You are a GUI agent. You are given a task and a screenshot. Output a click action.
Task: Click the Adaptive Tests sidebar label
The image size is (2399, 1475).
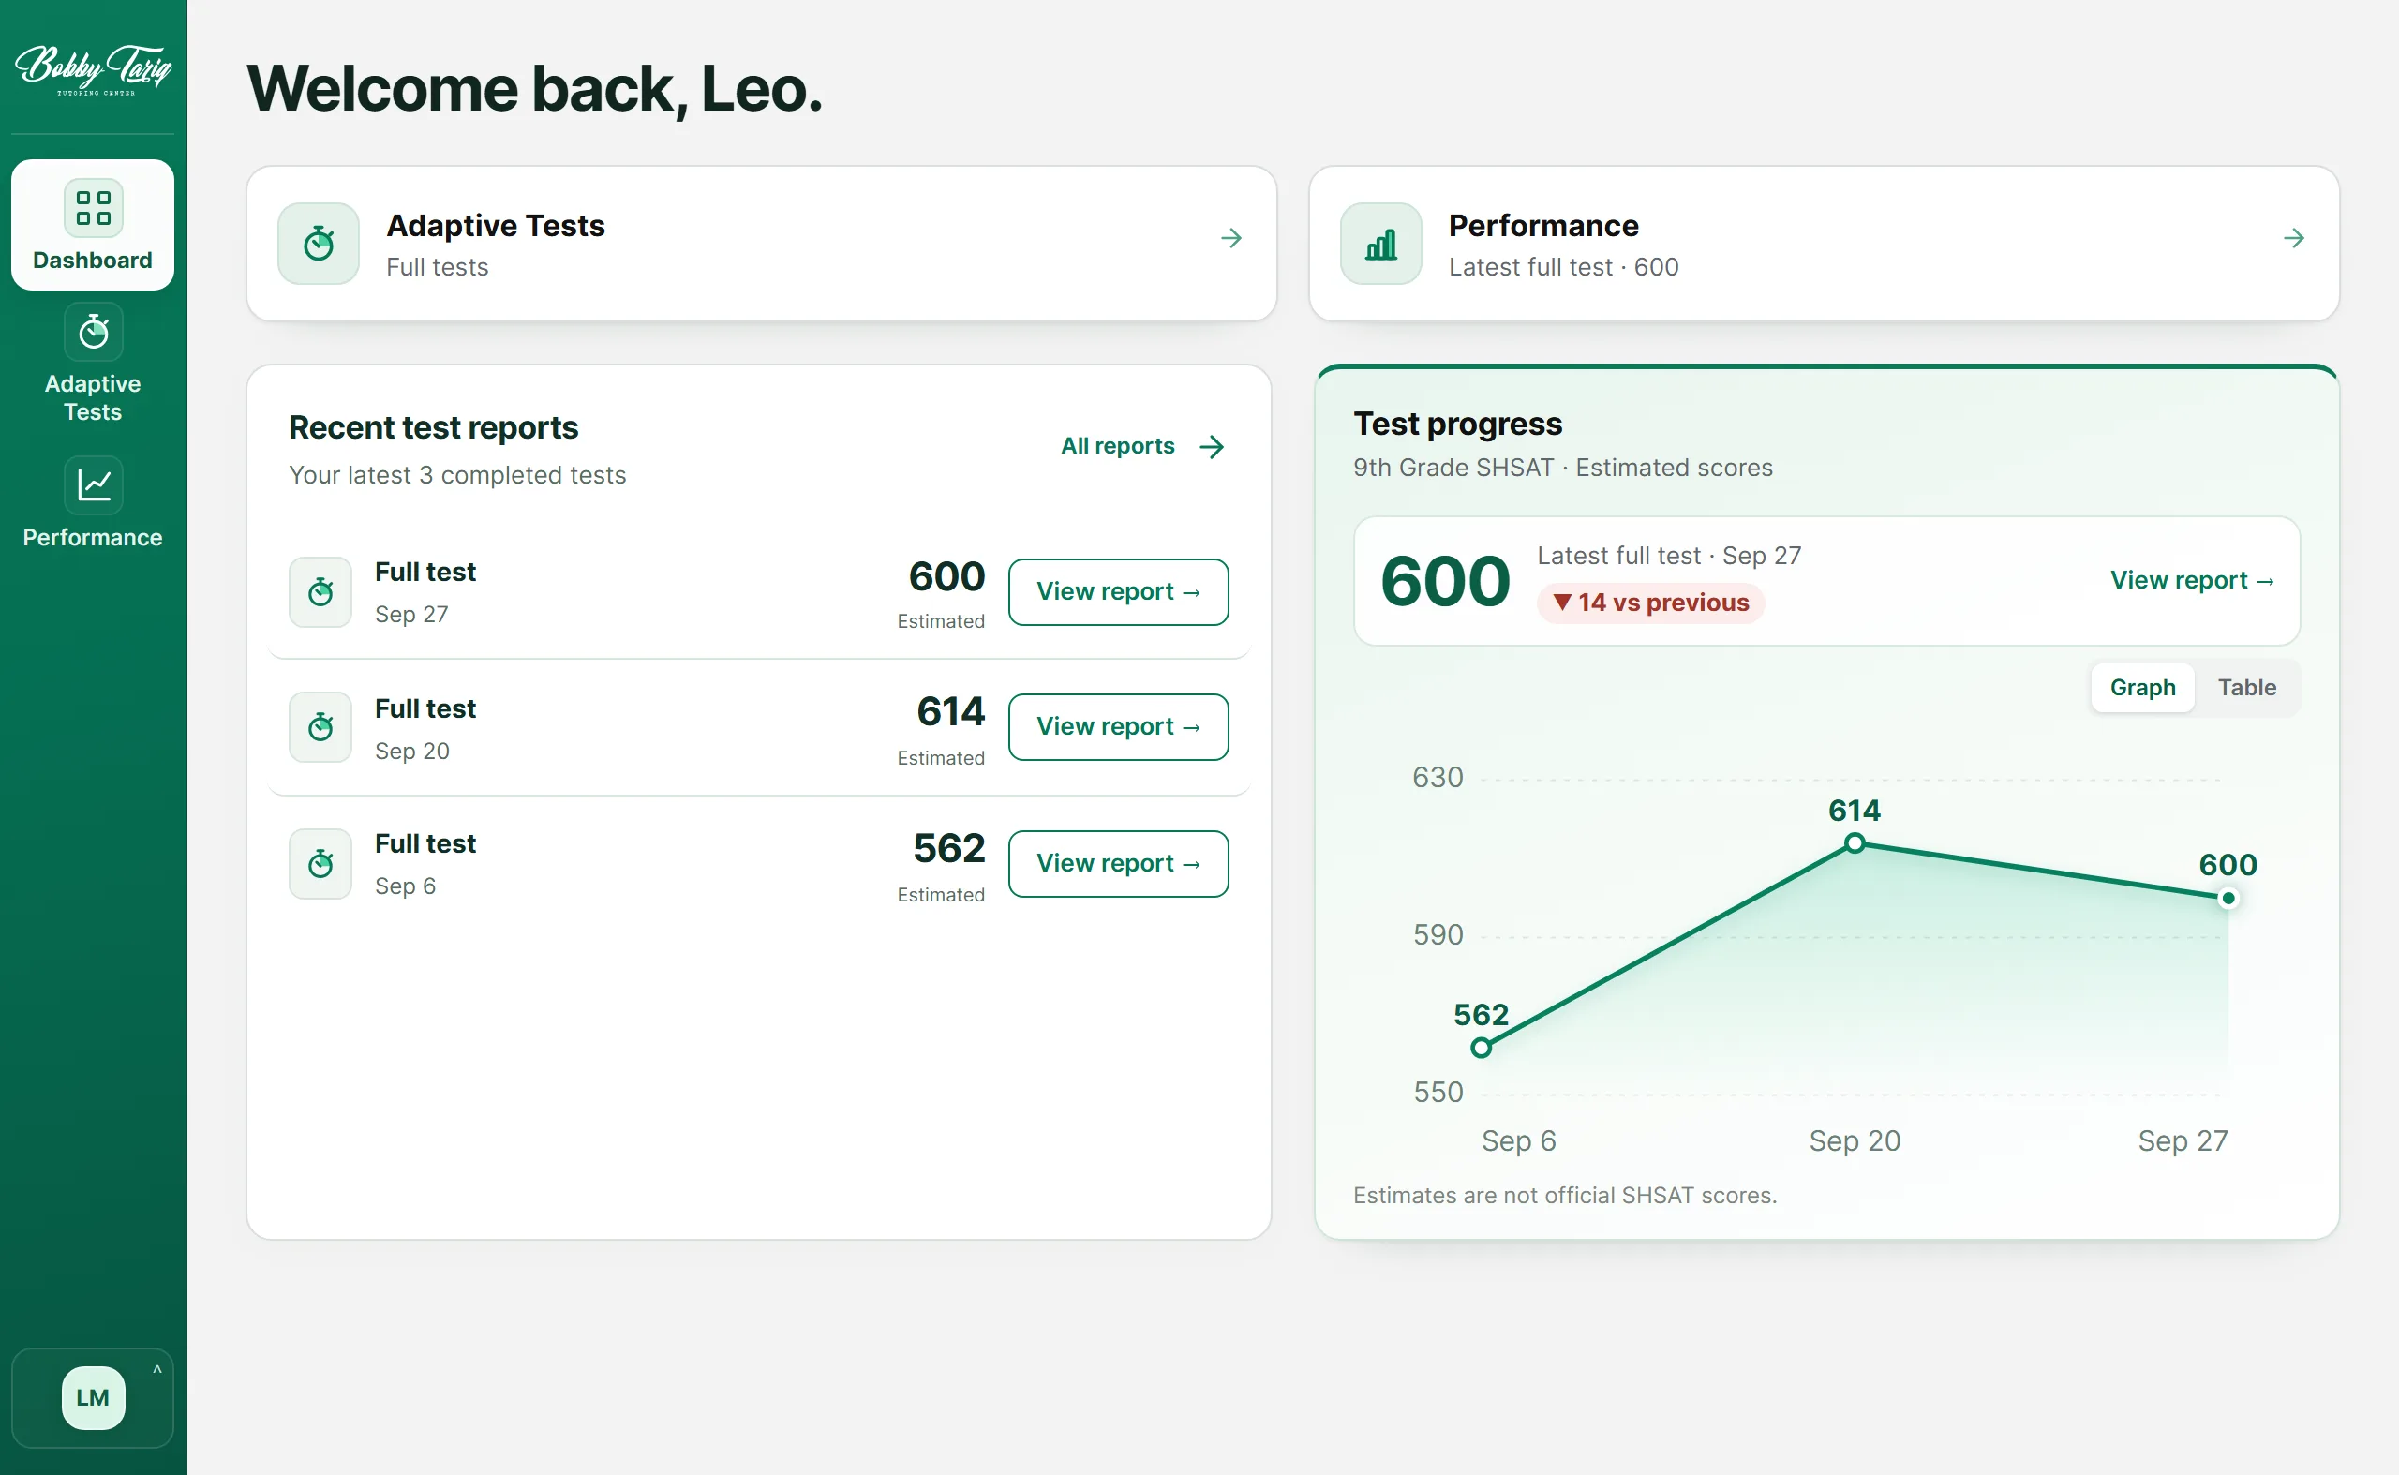click(93, 398)
